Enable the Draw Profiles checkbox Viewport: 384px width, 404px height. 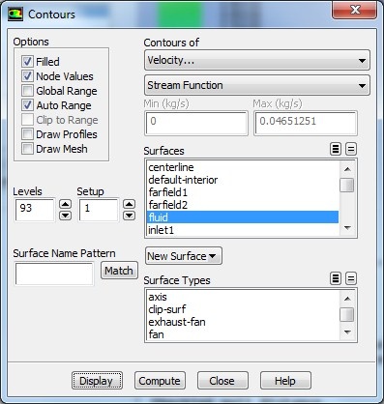27,134
